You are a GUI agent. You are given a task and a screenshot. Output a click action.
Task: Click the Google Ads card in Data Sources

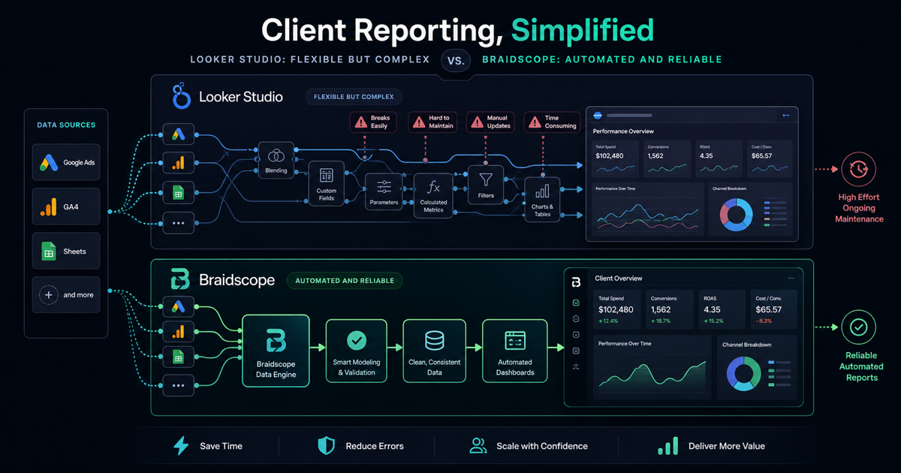[66, 162]
